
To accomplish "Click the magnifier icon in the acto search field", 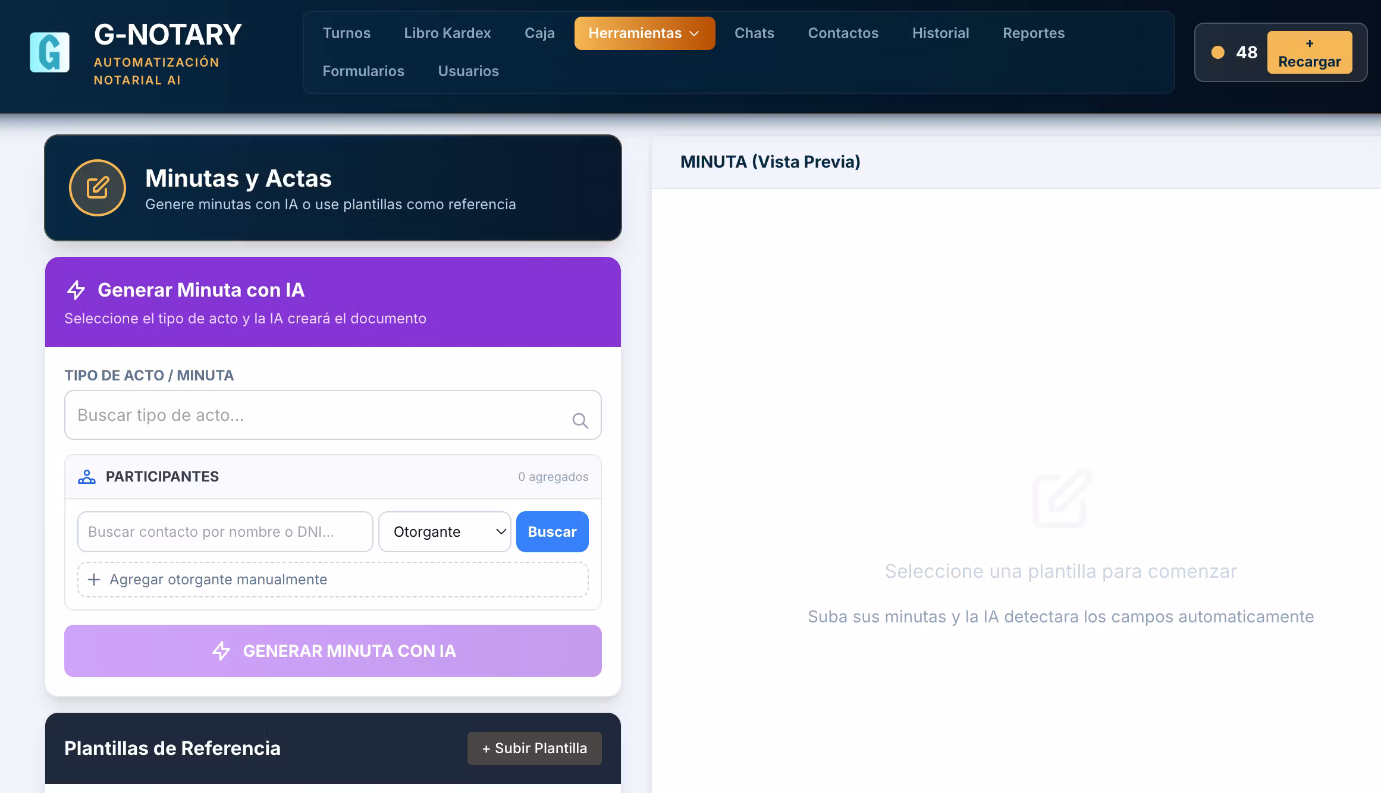I will (580, 421).
